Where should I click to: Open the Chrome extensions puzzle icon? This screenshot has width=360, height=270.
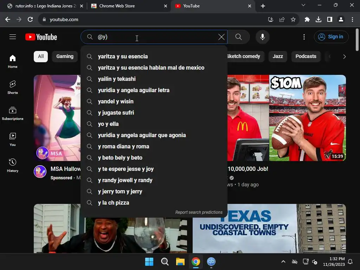307,20
